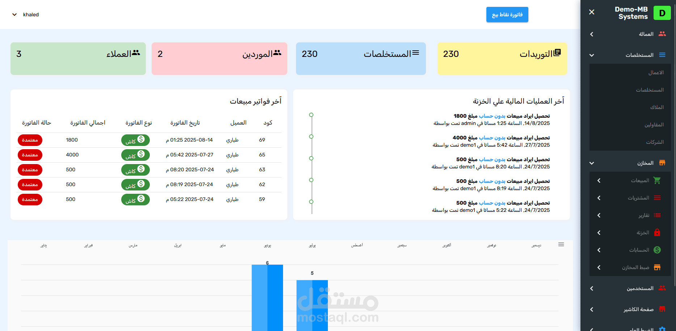Click حالة الفاتورة column header
Screen dimensions: 676x331
[x=37, y=123]
